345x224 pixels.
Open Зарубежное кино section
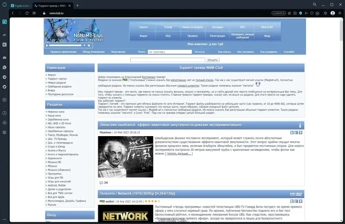pos(58,120)
